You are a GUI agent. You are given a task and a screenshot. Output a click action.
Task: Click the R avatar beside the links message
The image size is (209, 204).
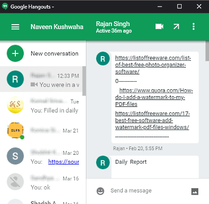[103, 59]
